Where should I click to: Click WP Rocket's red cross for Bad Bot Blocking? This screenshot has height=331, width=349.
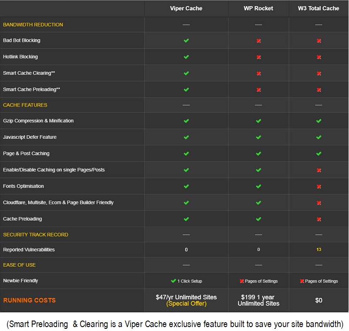[x=258, y=41]
